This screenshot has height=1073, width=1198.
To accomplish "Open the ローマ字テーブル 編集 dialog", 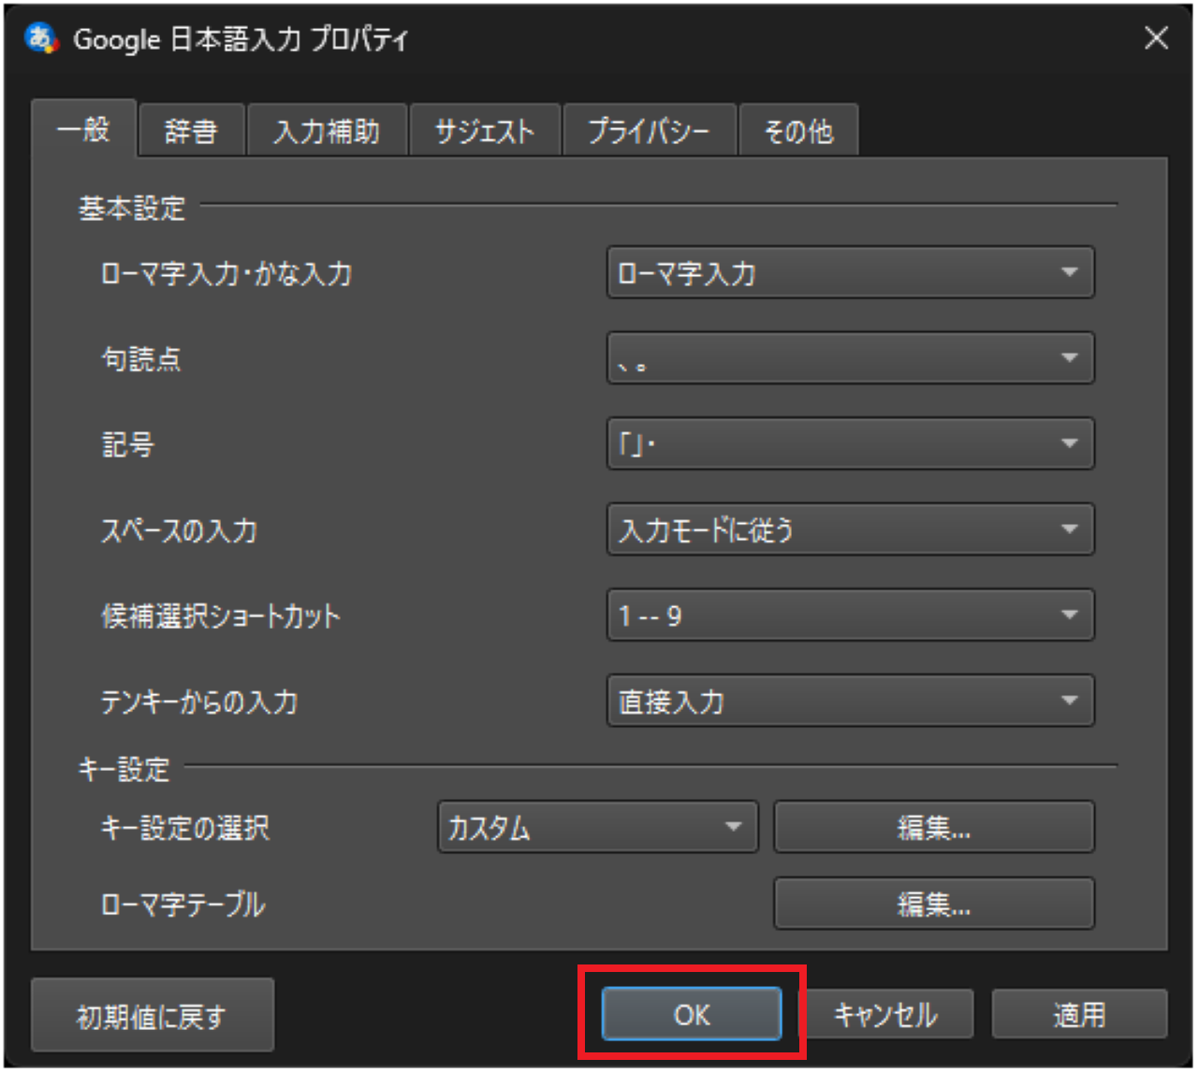I will pos(933,904).
